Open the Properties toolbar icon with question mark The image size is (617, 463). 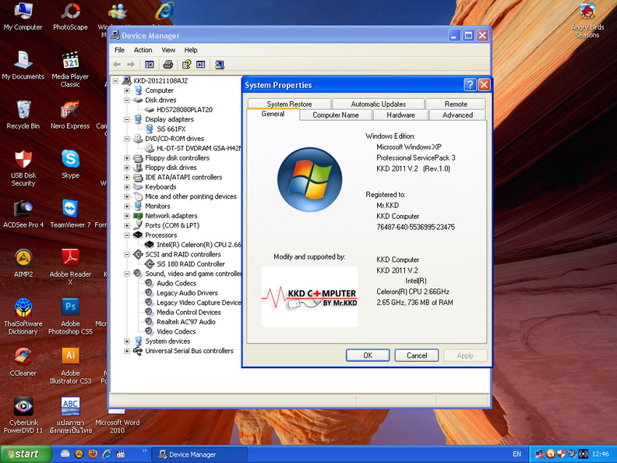(x=186, y=65)
